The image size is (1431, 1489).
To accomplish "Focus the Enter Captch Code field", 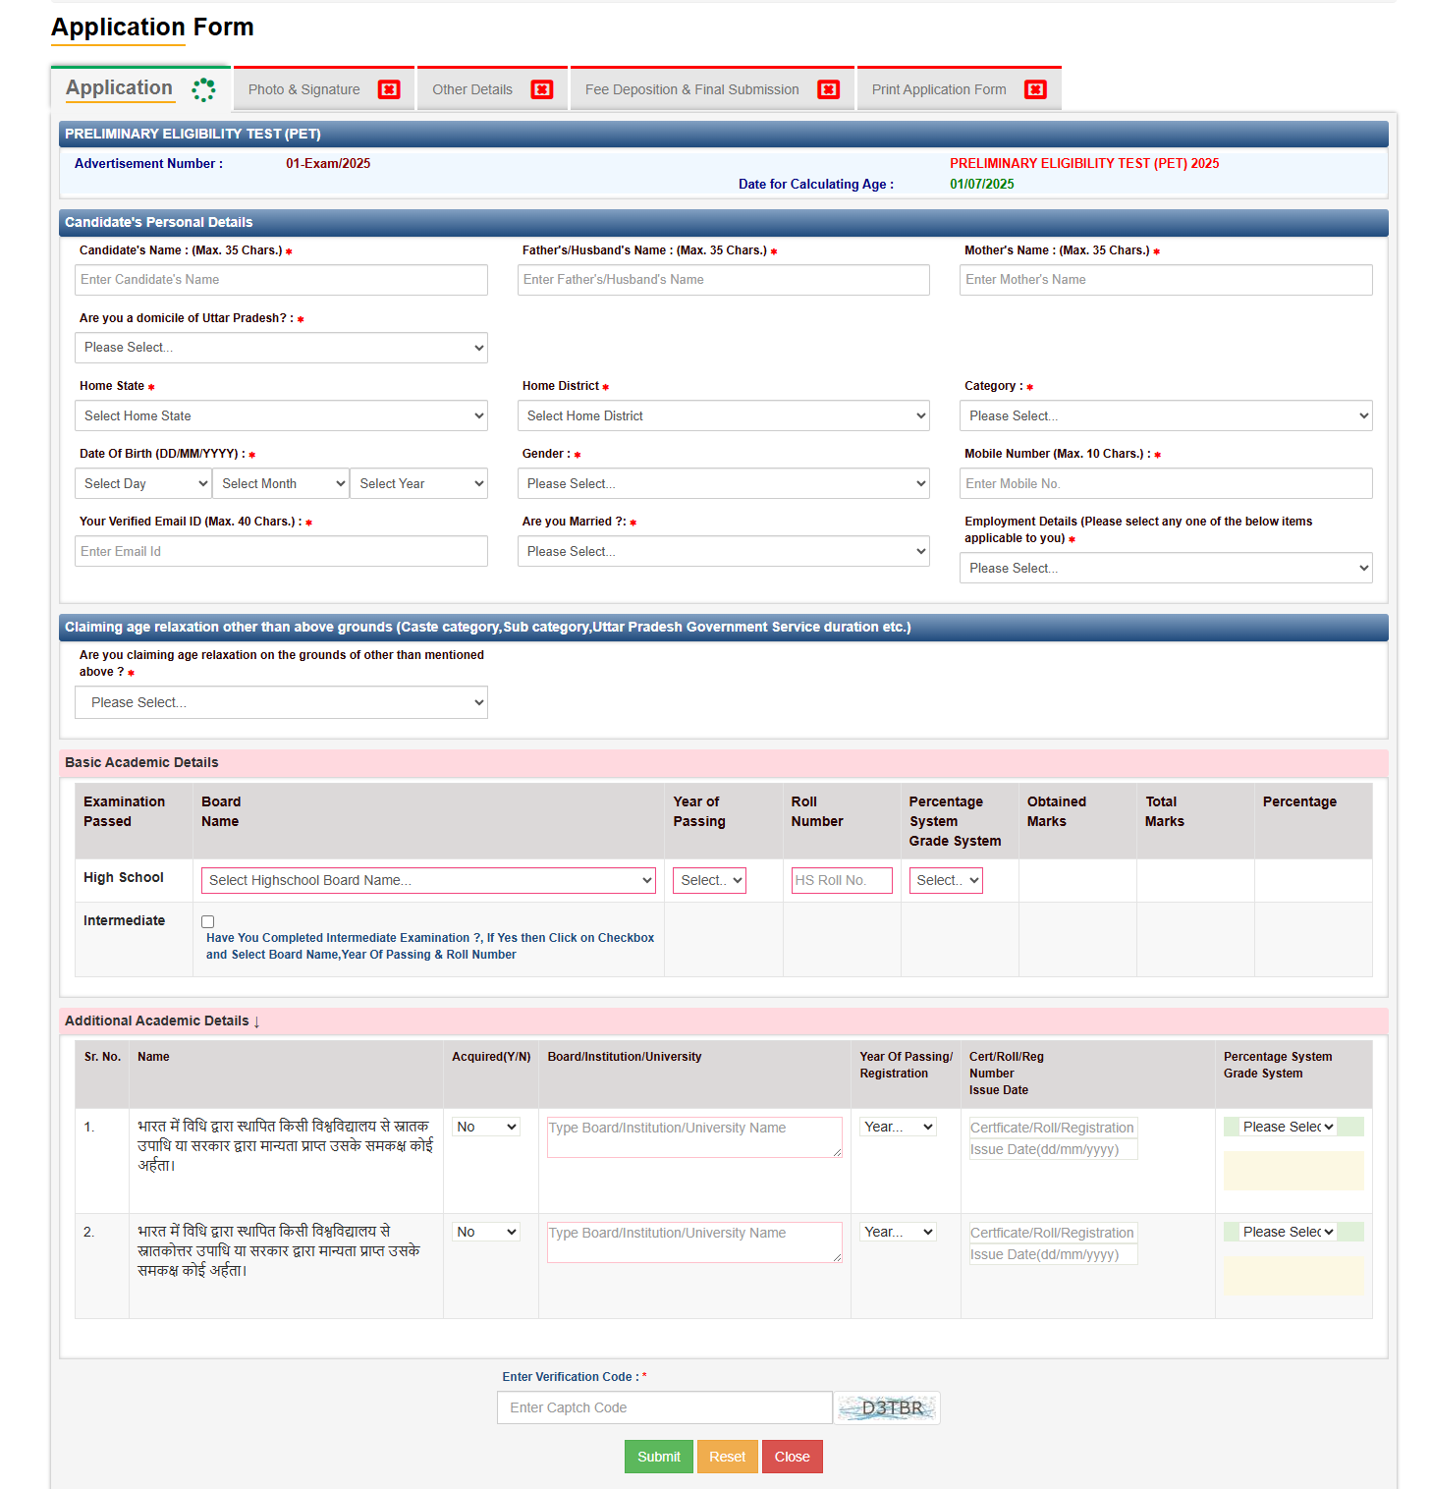I will tap(665, 1407).
